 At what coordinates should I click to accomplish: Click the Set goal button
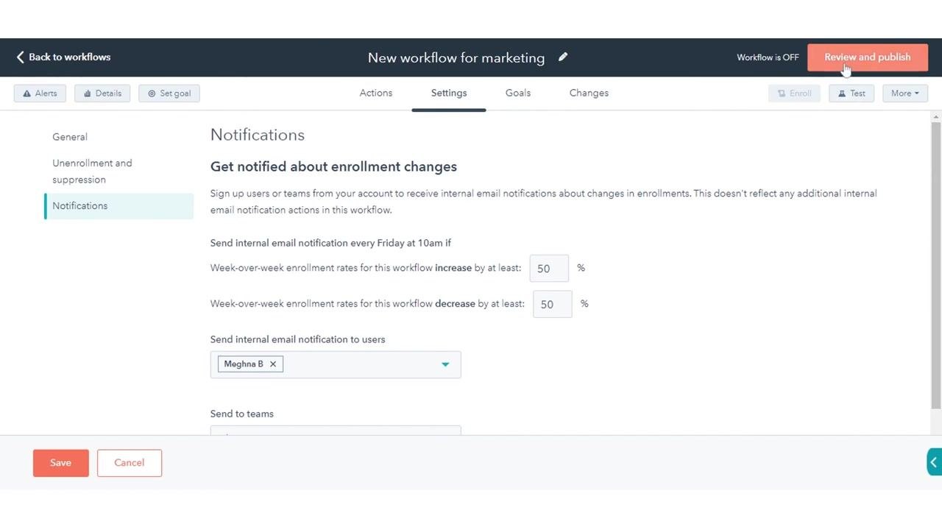click(x=169, y=93)
